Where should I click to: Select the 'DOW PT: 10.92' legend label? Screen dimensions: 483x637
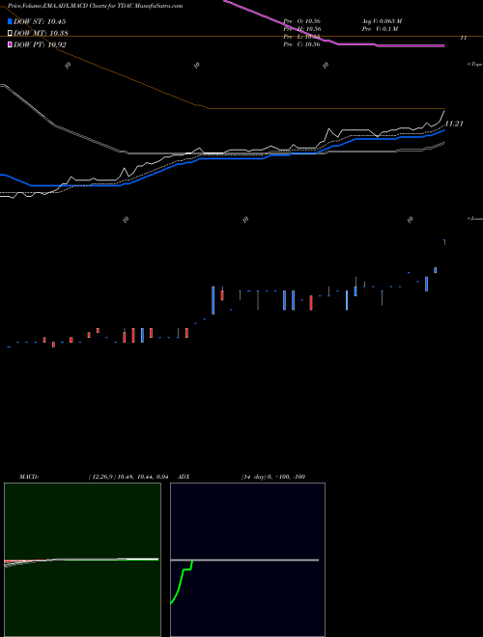(40, 44)
